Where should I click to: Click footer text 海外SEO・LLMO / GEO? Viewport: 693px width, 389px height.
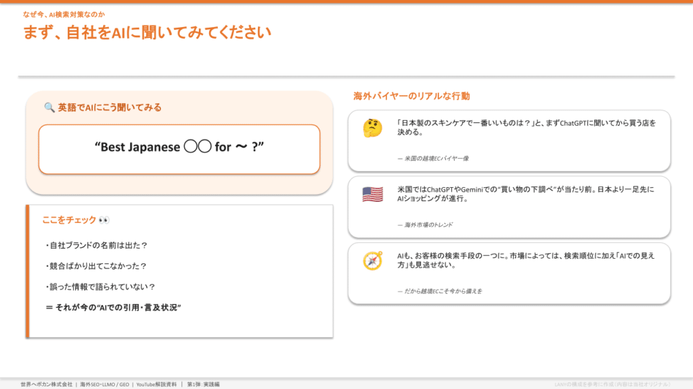[x=104, y=384]
